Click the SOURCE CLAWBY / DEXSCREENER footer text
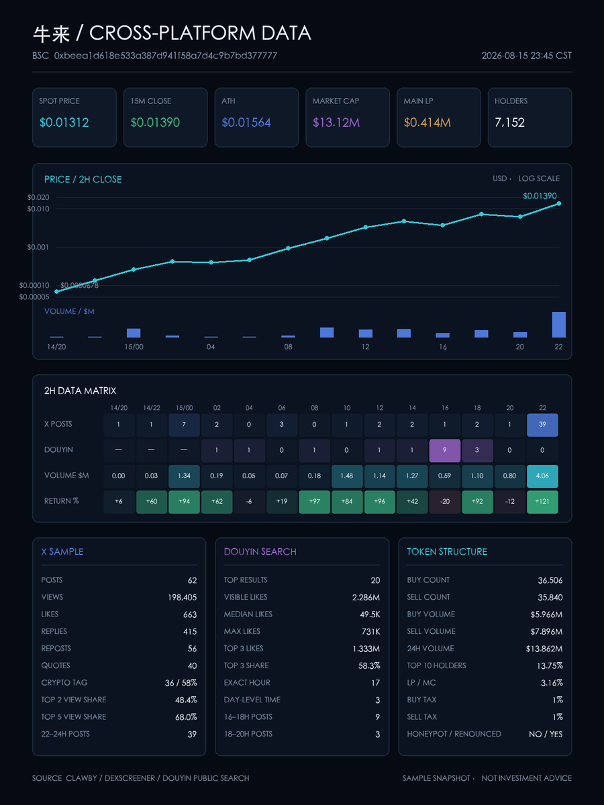 click(141, 778)
